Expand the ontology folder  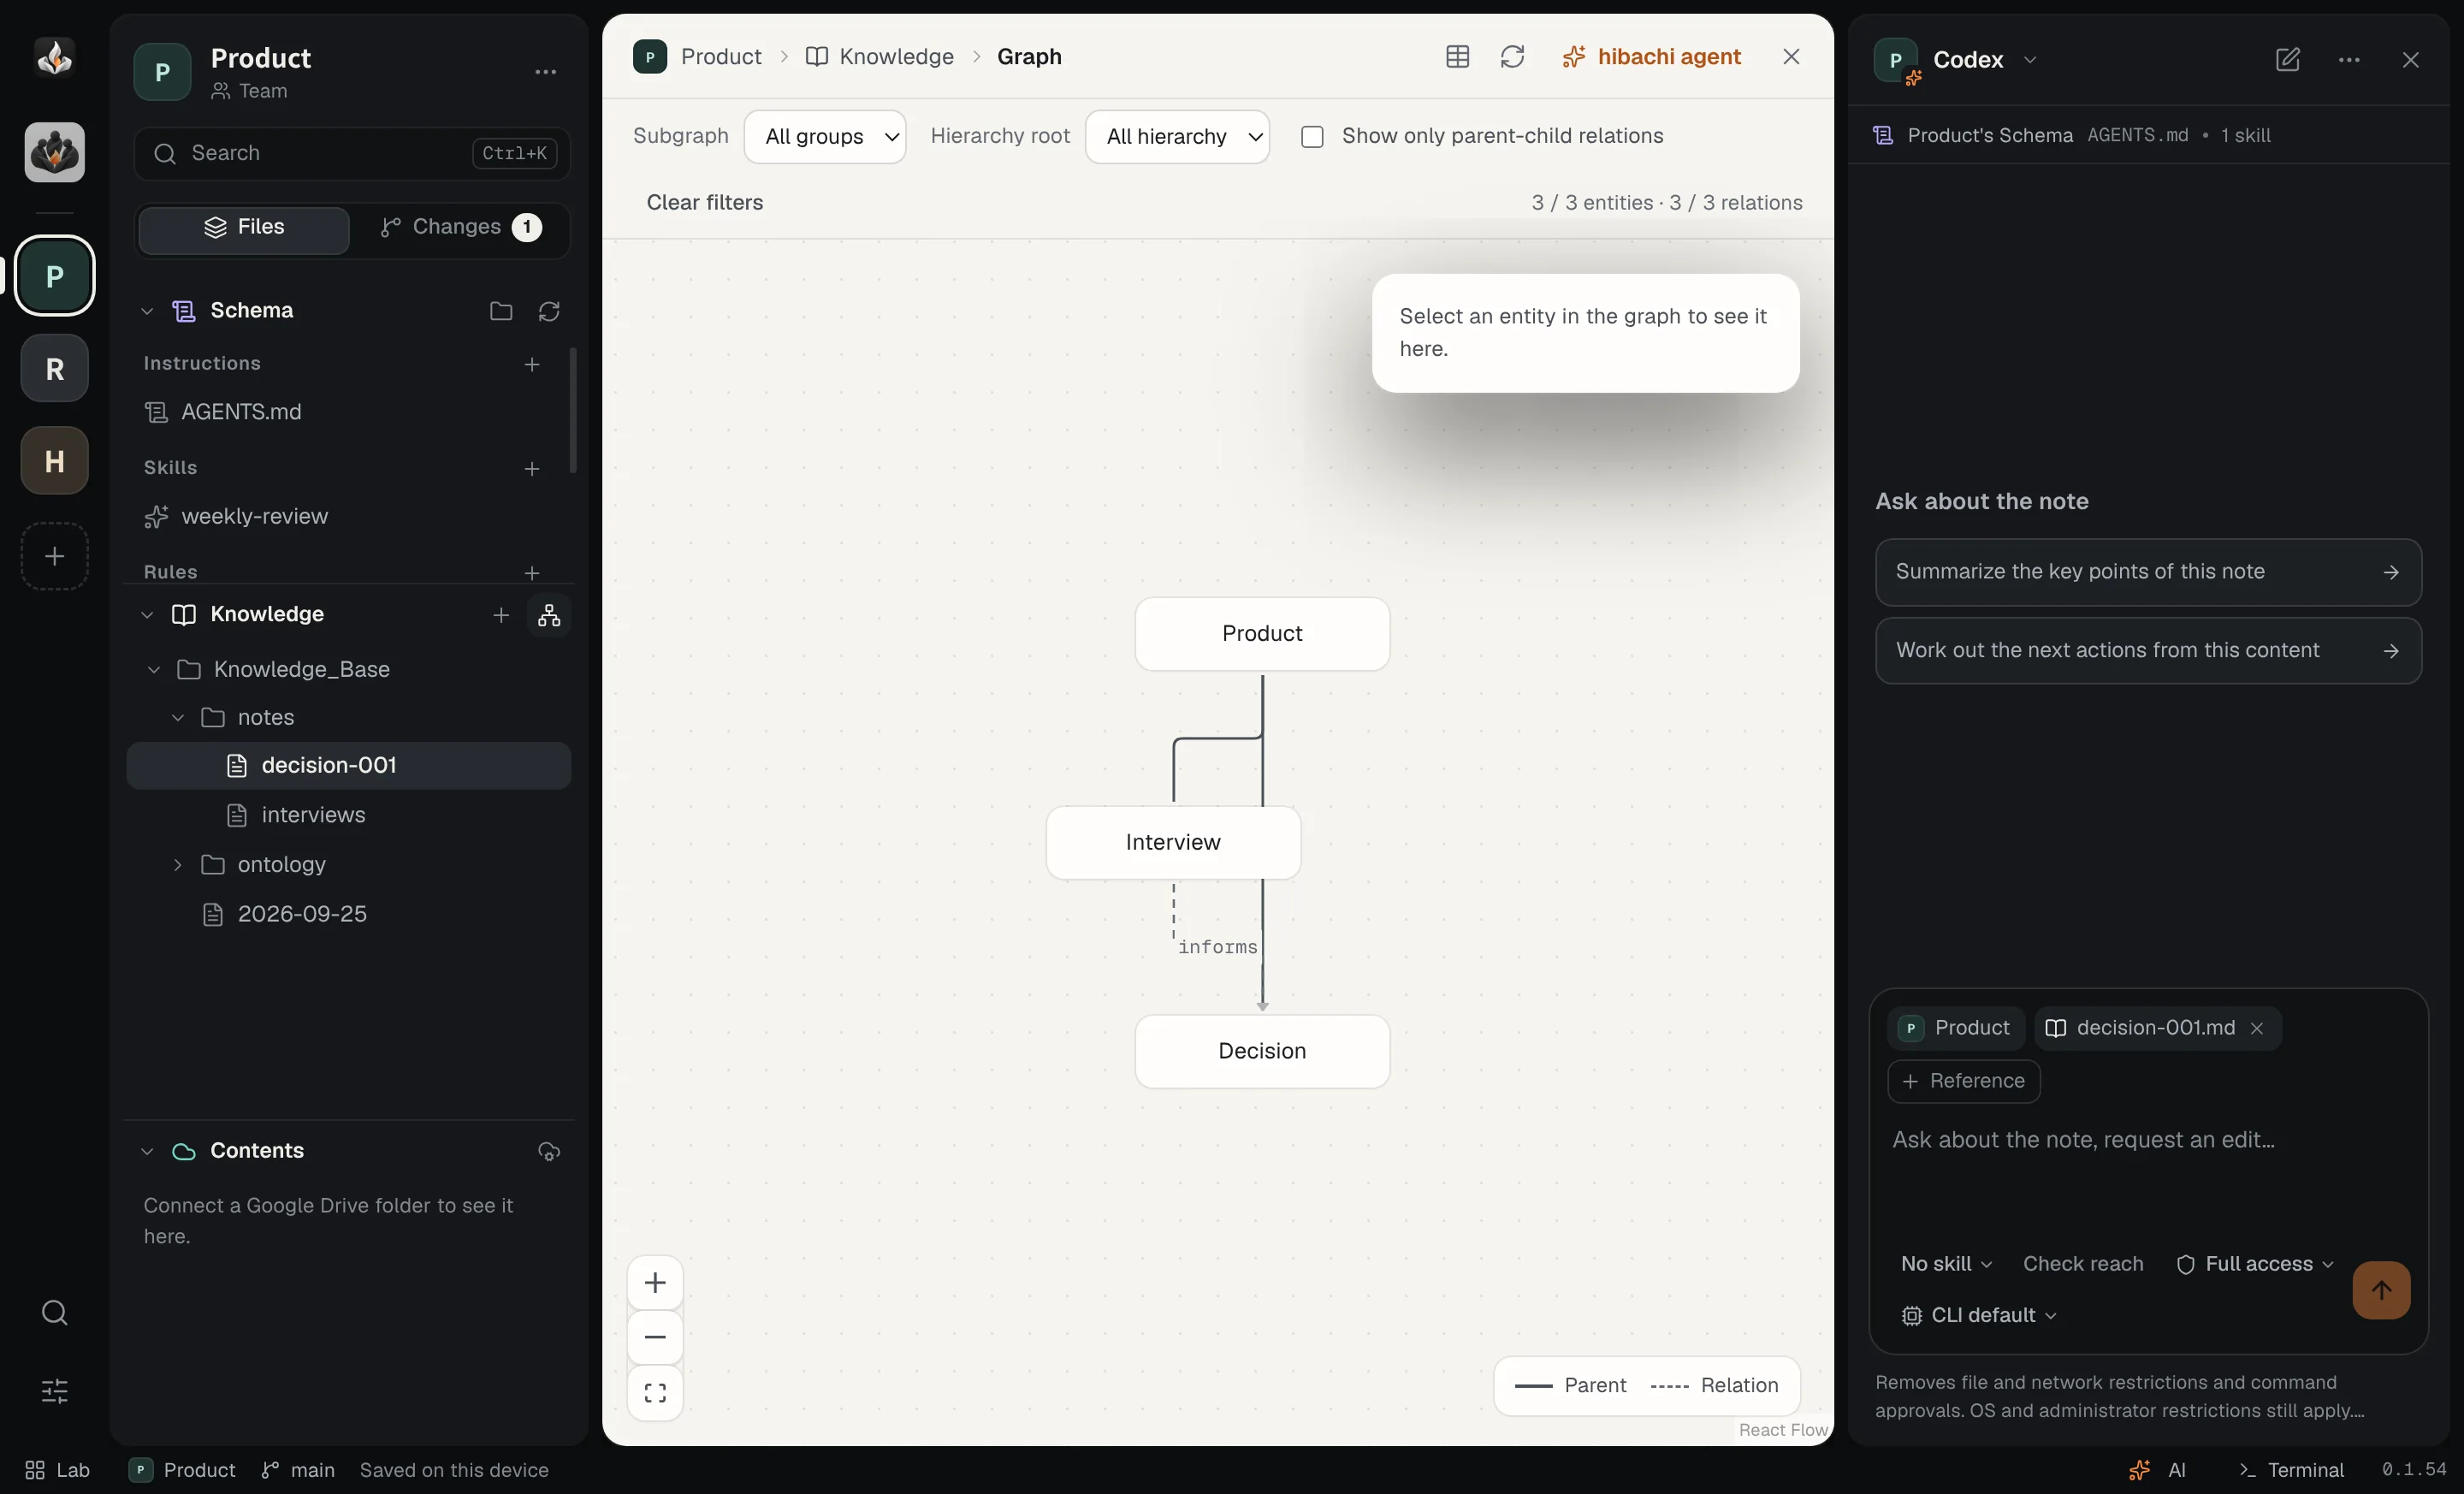(x=178, y=864)
